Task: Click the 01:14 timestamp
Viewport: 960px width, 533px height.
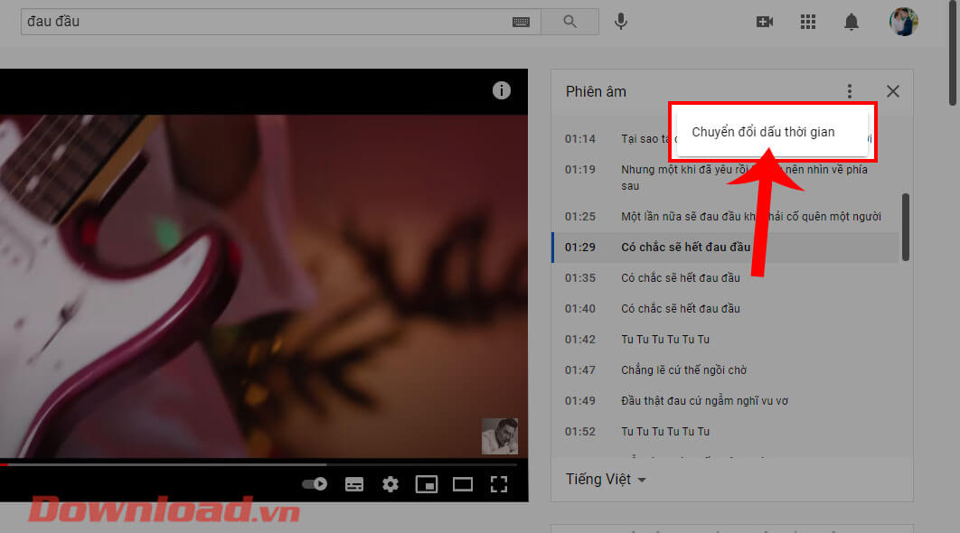Action: (x=579, y=139)
